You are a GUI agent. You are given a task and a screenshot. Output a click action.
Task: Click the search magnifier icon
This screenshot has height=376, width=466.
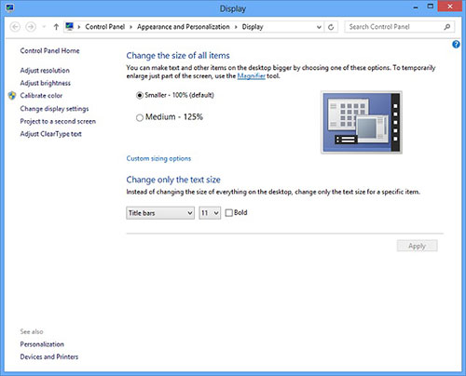pyautogui.click(x=447, y=27)
